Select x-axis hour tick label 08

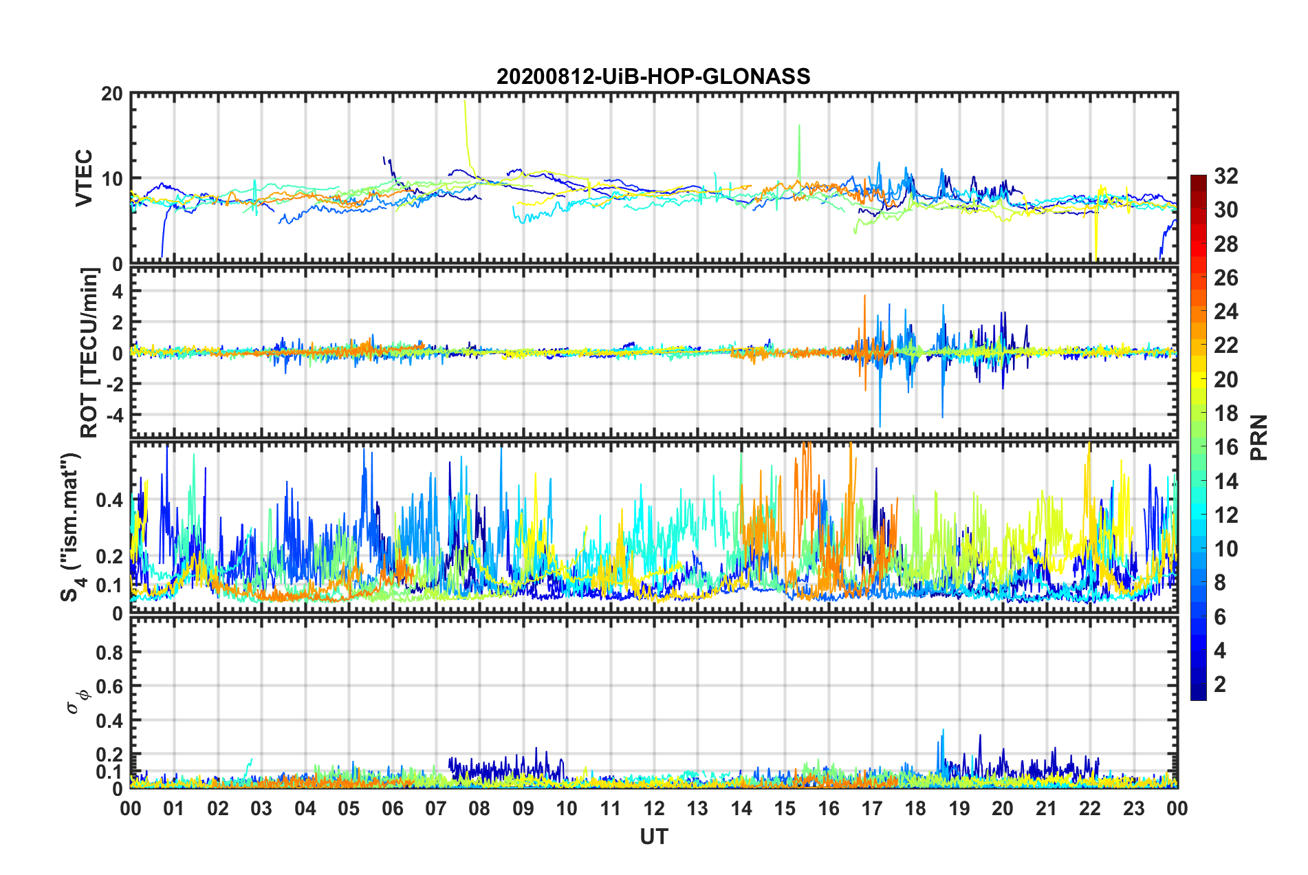coord(479,808)
